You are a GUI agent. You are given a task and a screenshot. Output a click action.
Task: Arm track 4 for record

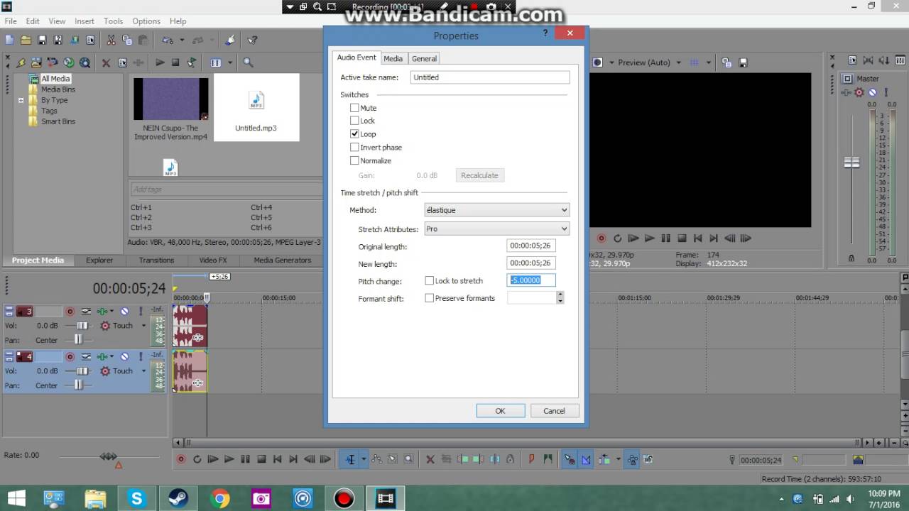[x=70, y=356]
